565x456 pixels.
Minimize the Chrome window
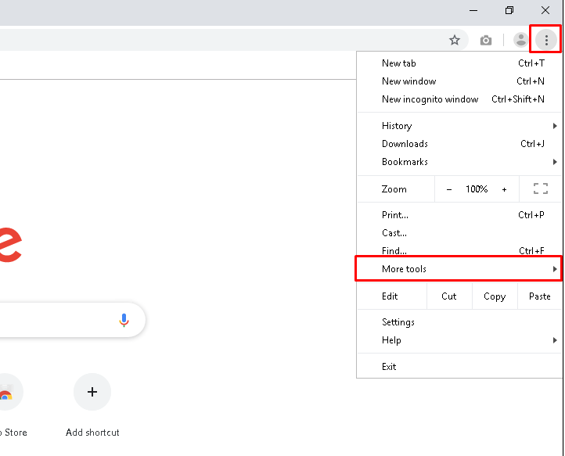pos(473,10)
